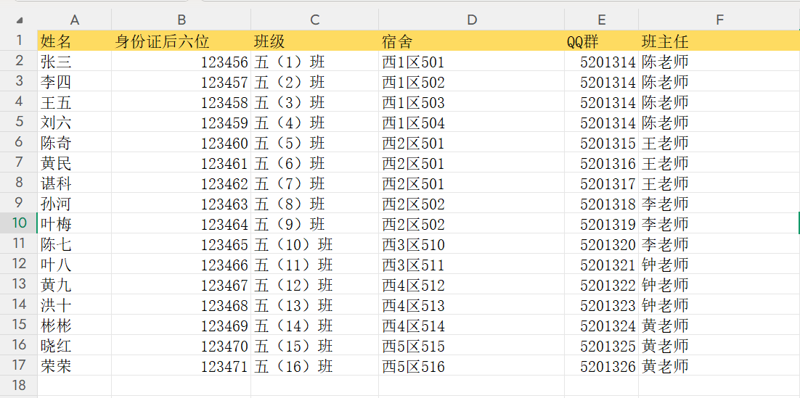The image size is (800, 398).
Task: Select the cell with name 刘六
Action: coord(75,123)
